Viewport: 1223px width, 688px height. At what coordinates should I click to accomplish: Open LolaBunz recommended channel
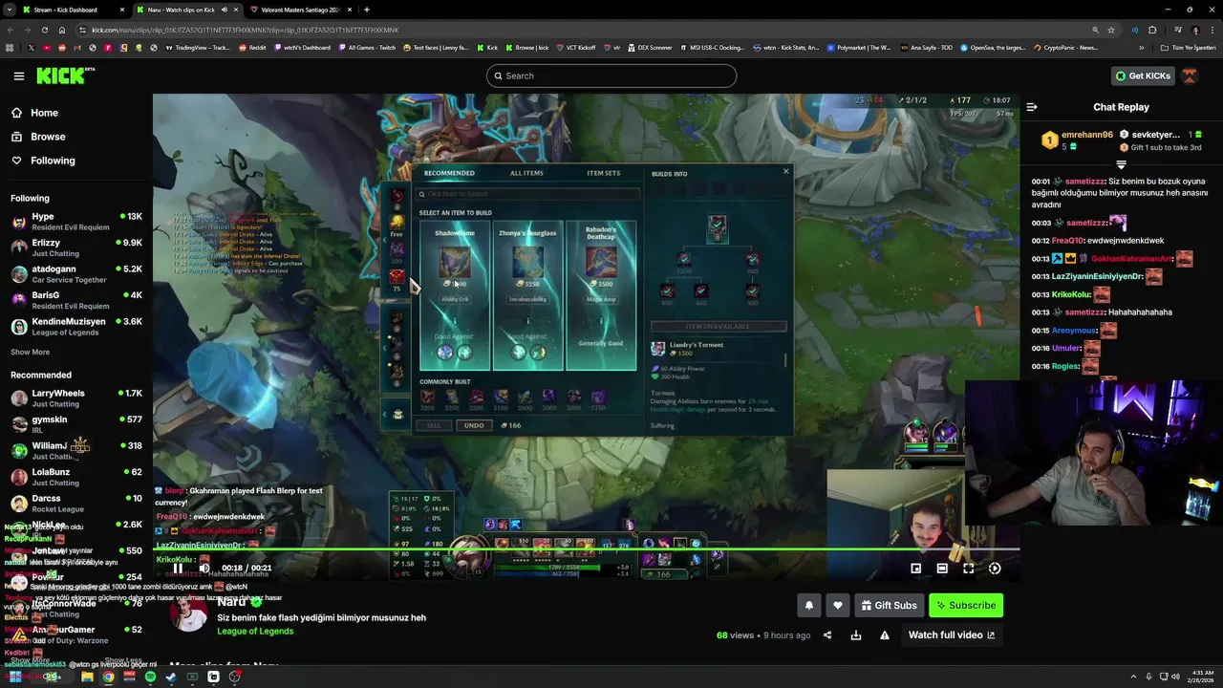[x=76, y=477]
